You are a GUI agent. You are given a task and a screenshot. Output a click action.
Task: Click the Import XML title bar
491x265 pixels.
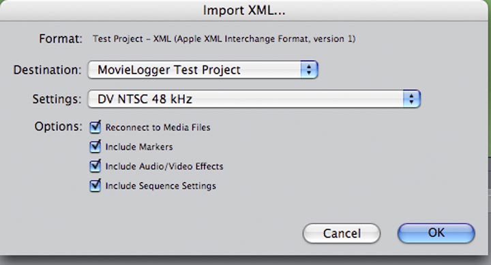coord(244,10)
